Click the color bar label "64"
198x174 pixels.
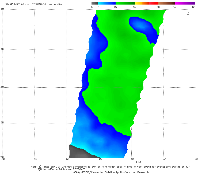point(174,7)
